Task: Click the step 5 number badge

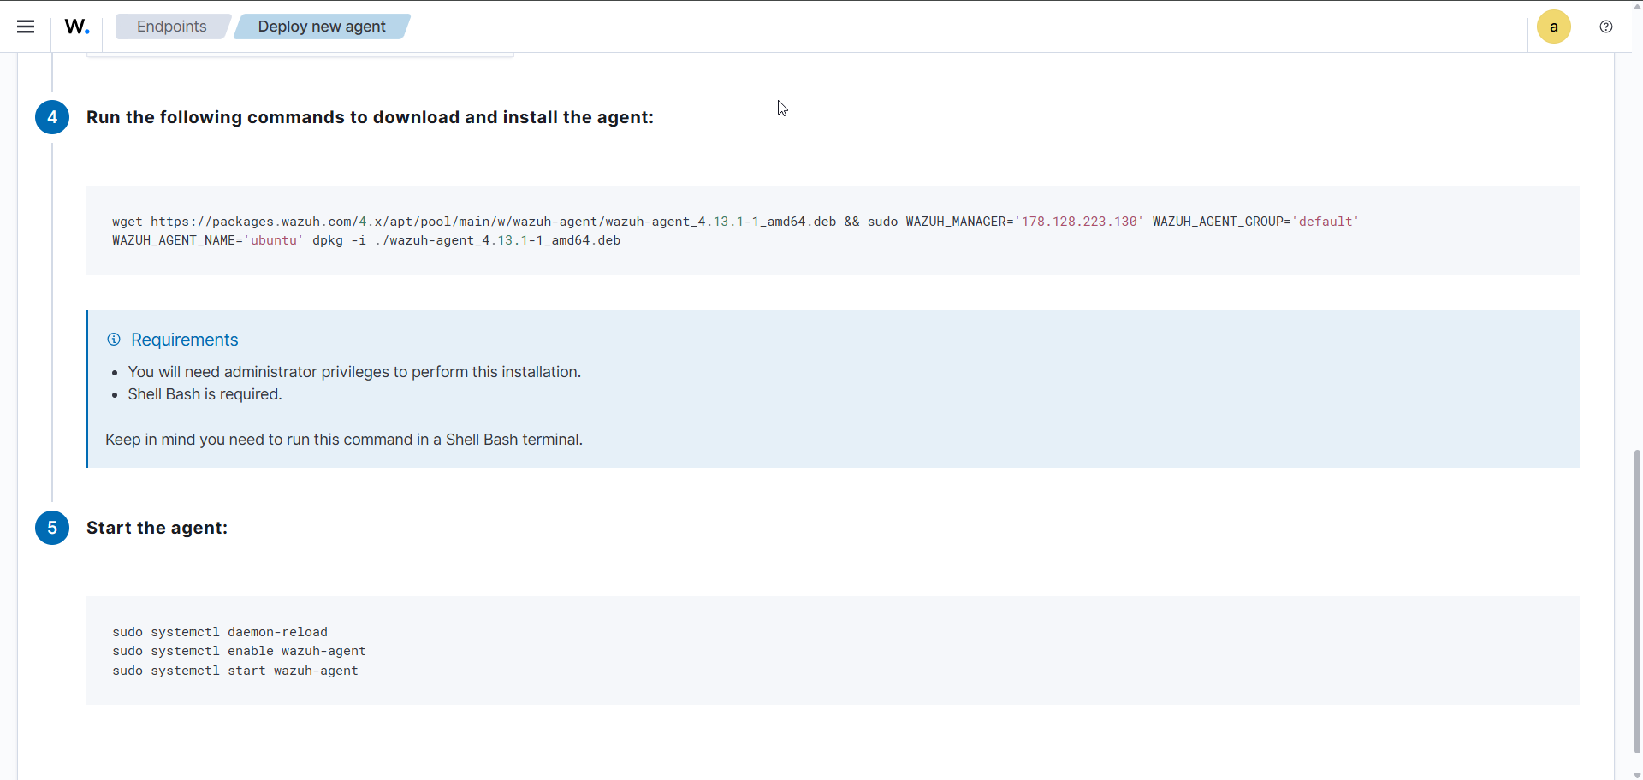Action: click(52, 528)
